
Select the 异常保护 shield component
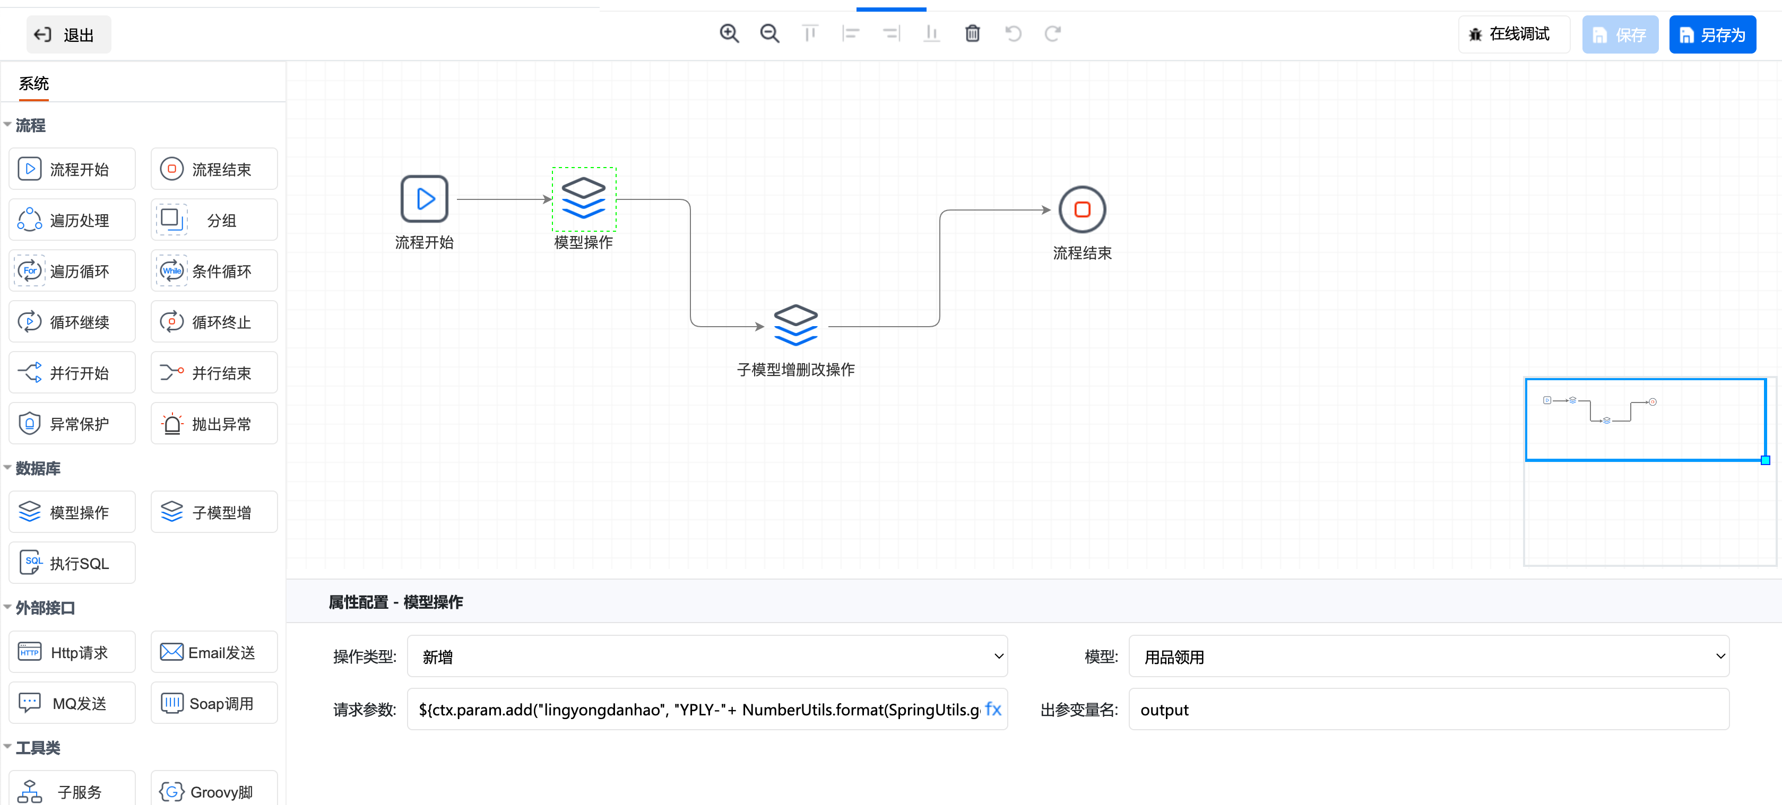72,423
